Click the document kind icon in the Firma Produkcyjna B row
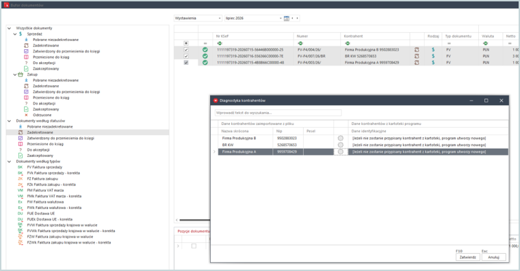This screenshot has height=271, width=520. (417, 50)
